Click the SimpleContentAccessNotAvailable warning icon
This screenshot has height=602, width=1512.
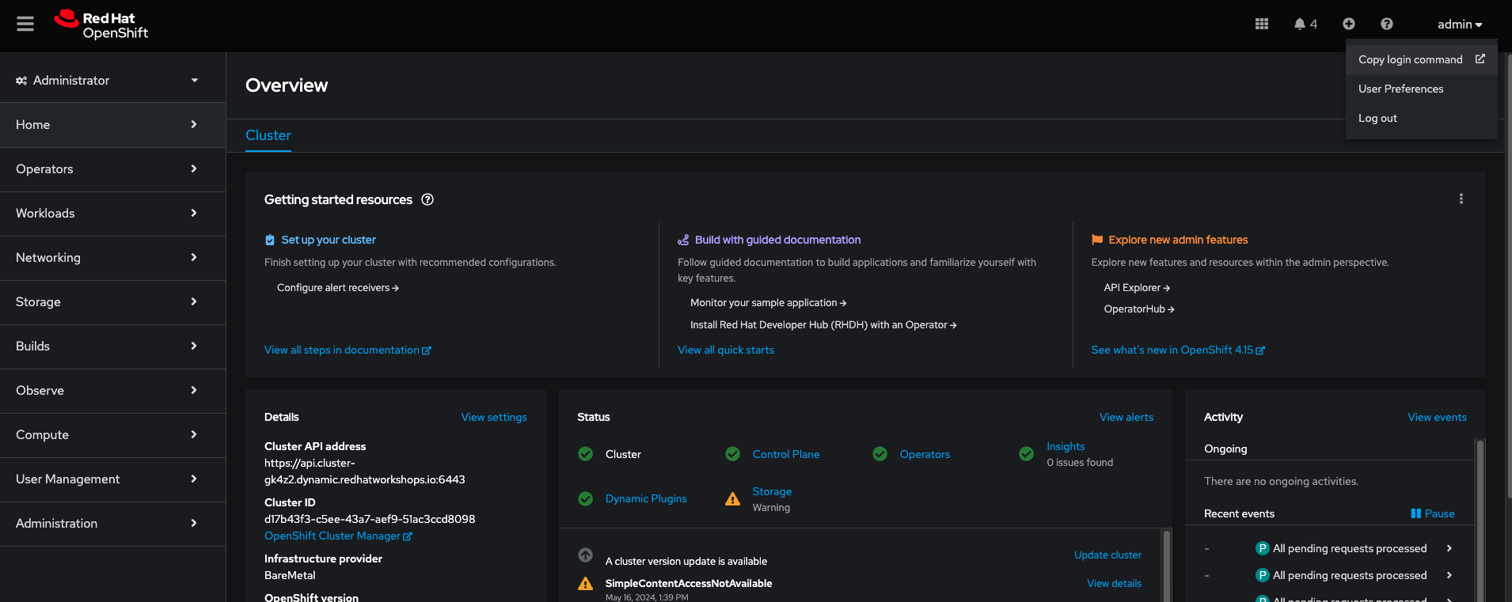(x=586, y=584)
